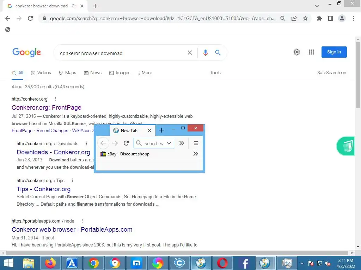The height and width of the screenshot is (270, 361).
Task: Open Conkeror web browser PortableApps.com result
Action: (x=72, y=230)
